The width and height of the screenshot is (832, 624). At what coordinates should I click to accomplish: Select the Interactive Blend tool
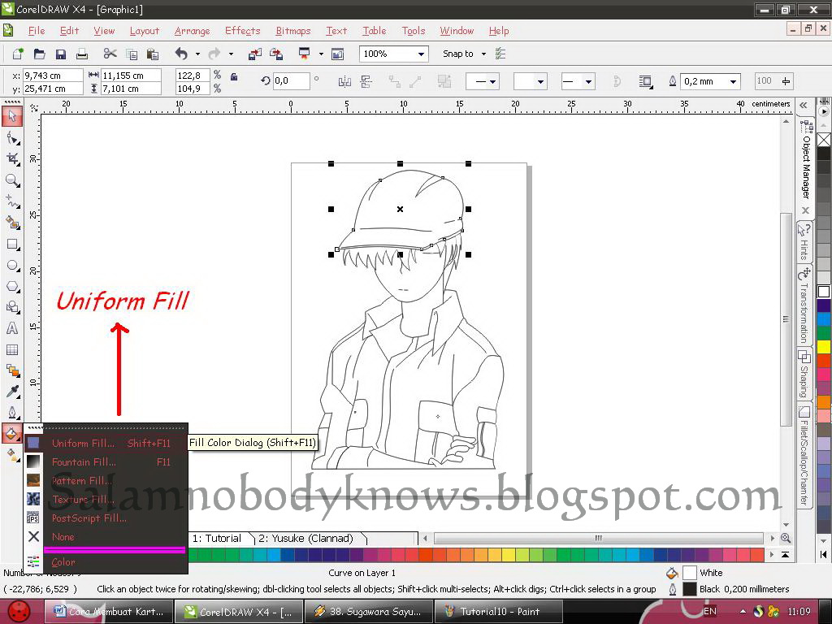12,370
